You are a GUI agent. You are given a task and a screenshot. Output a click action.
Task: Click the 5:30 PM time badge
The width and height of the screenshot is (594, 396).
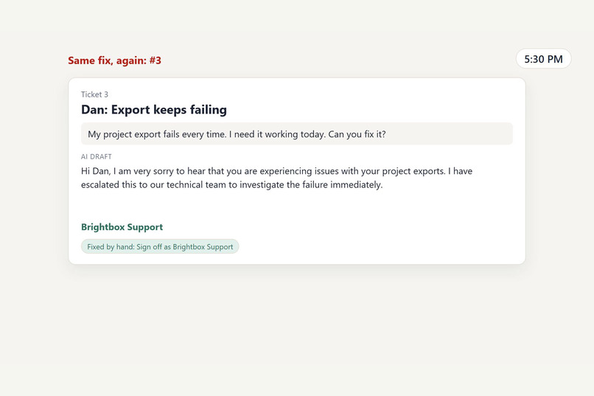543,59
